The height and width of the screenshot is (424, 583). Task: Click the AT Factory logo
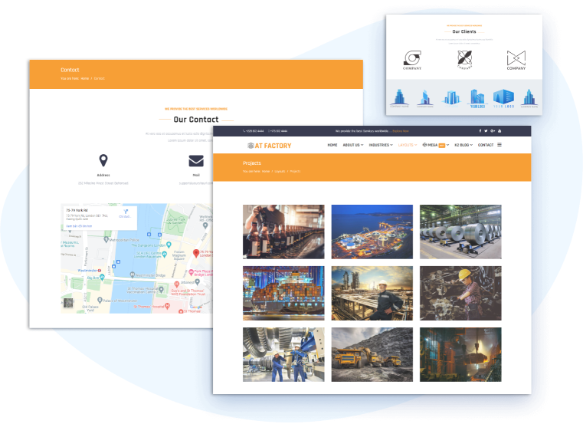[270, 146]
